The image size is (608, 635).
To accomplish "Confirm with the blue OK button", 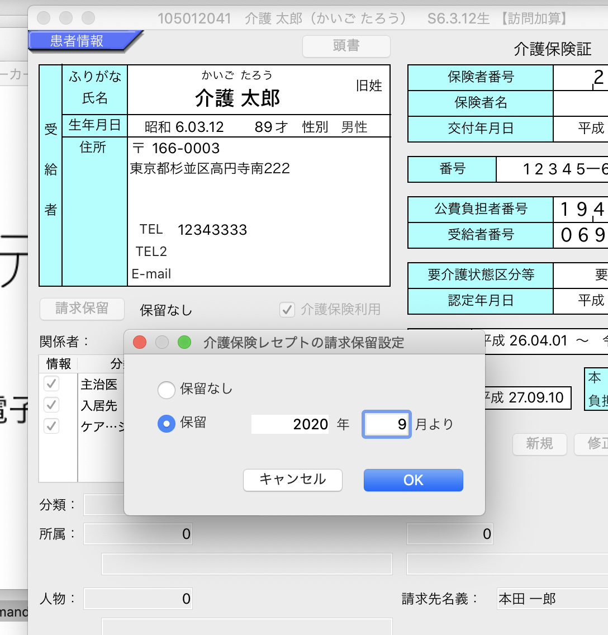I will coord(413,480).
